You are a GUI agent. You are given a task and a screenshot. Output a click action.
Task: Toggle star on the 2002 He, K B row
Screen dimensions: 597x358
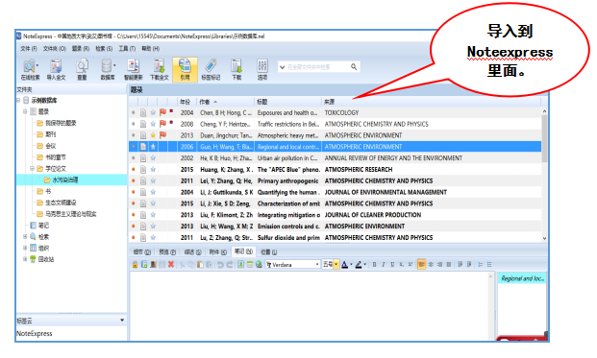(153, 158)
